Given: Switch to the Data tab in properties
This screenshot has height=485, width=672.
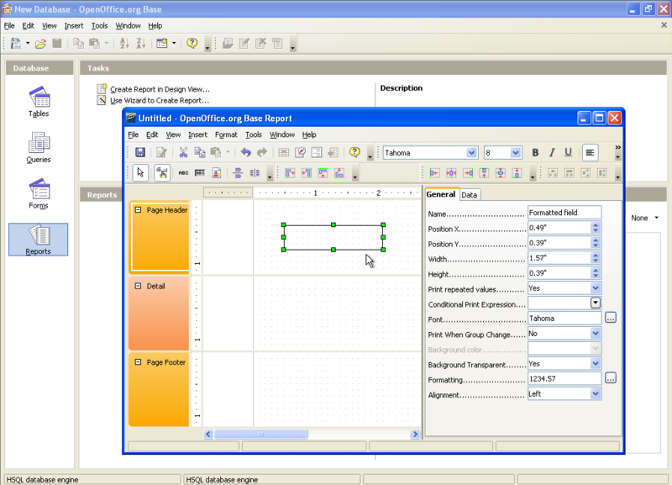Looking at the screenshot, I should pyautogui.click(x=470, y=194).
